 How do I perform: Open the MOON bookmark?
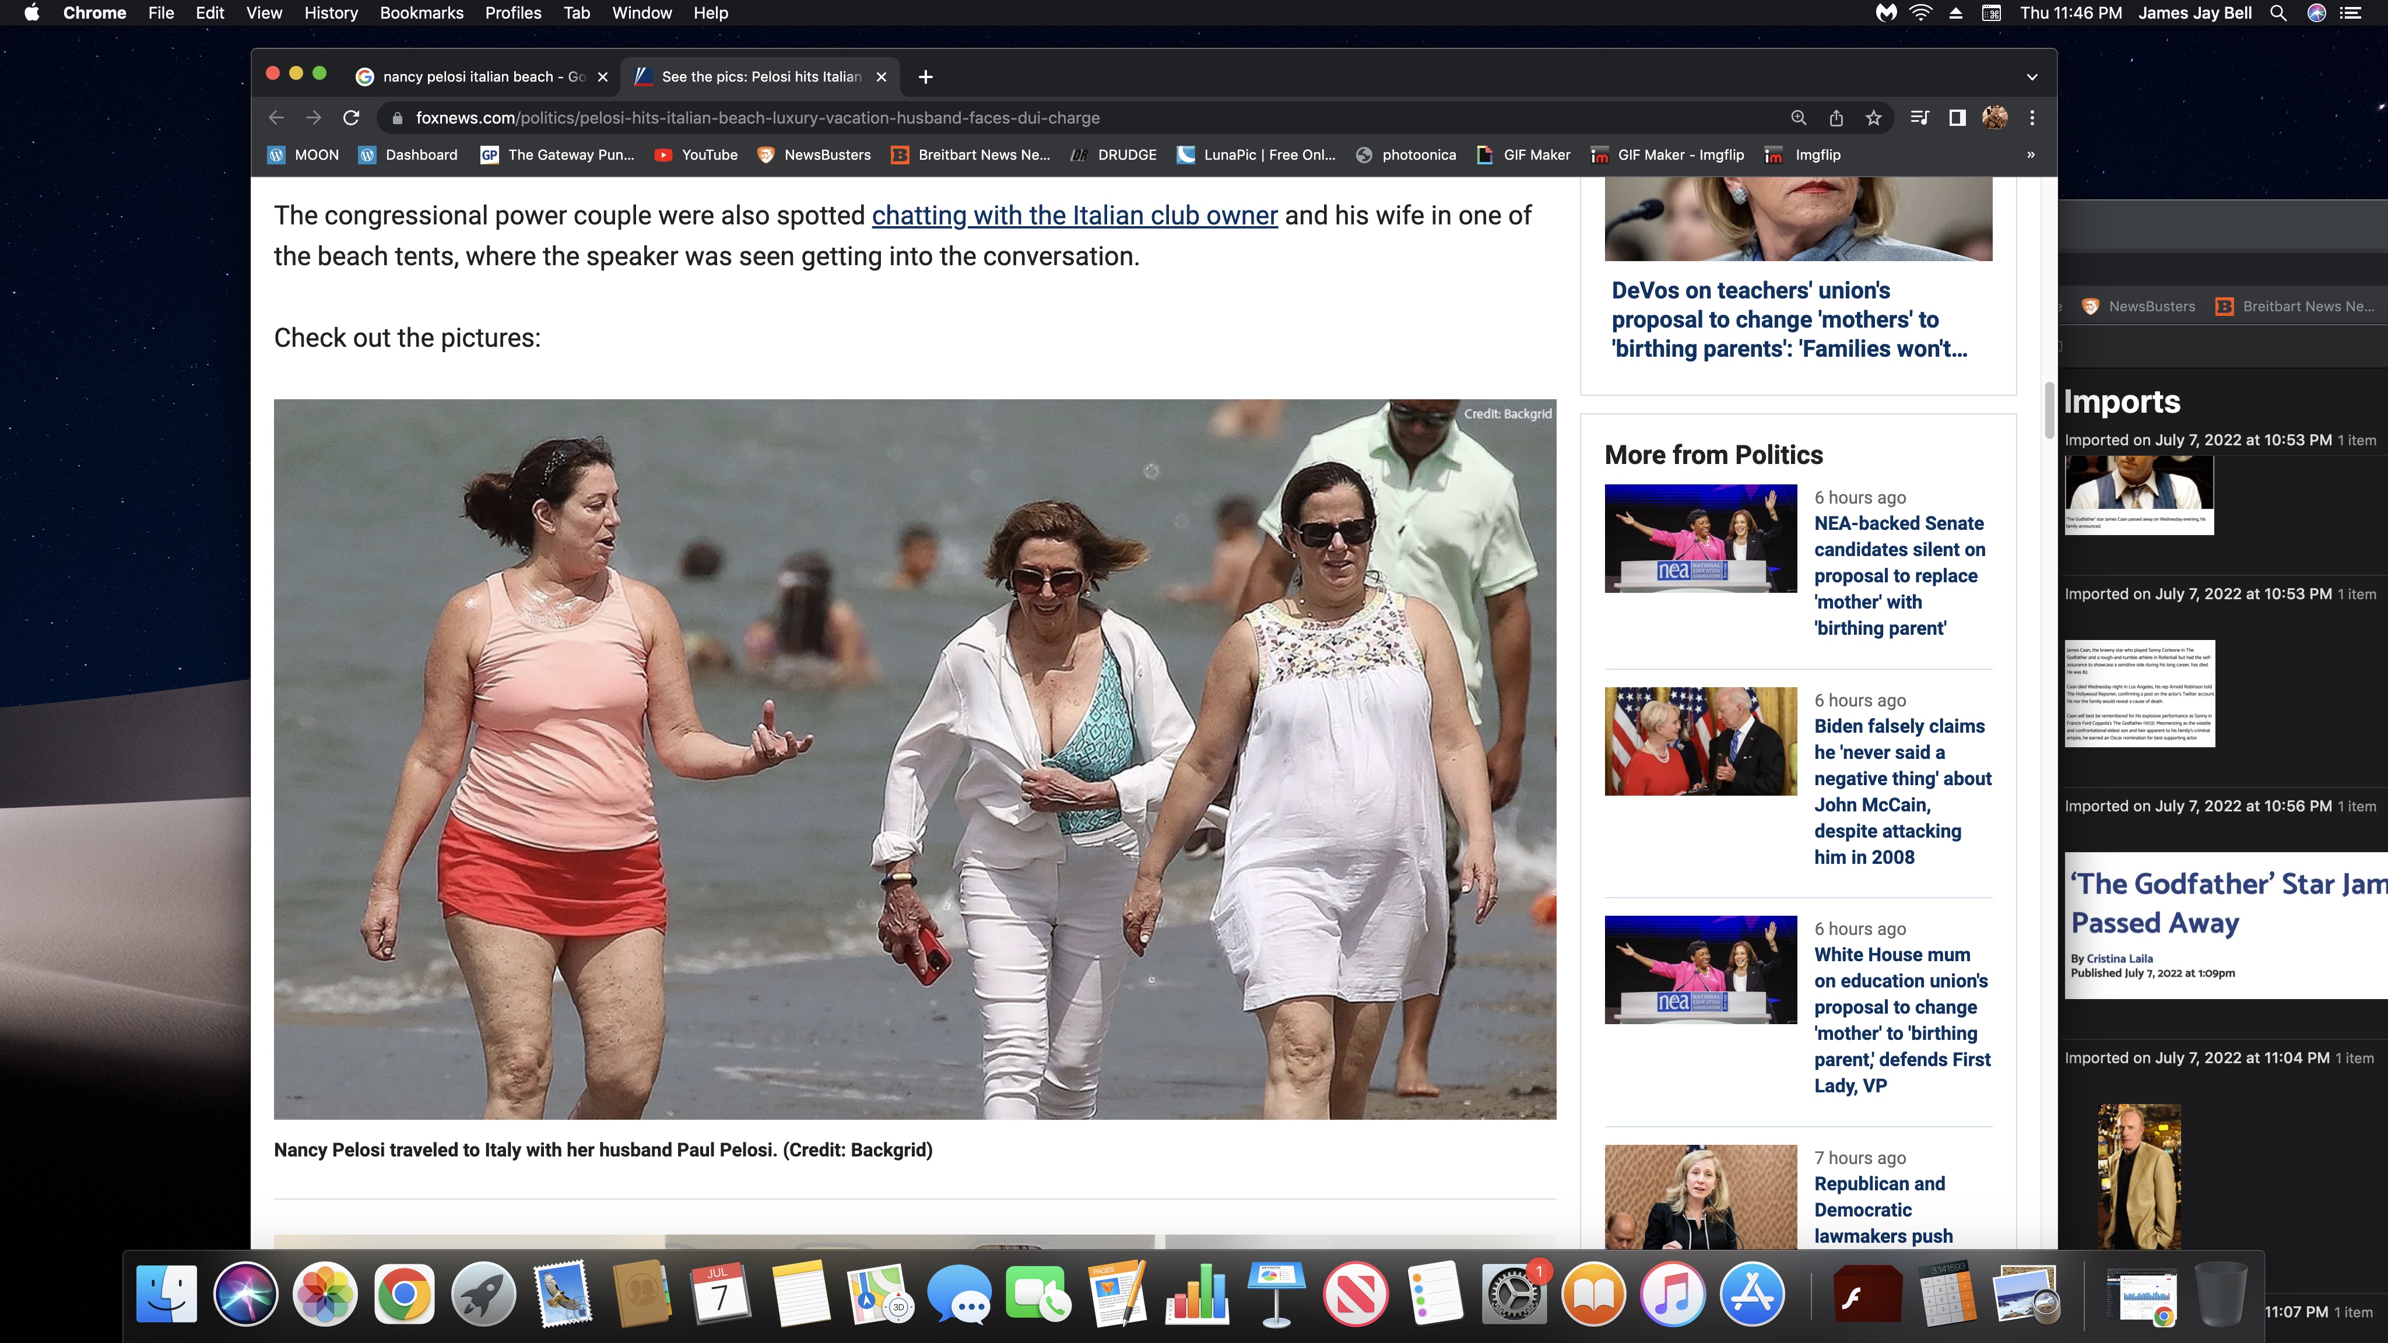click(x=304, y=155)
